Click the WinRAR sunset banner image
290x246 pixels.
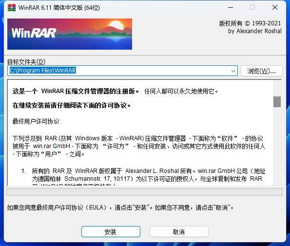tap(70, 34)
